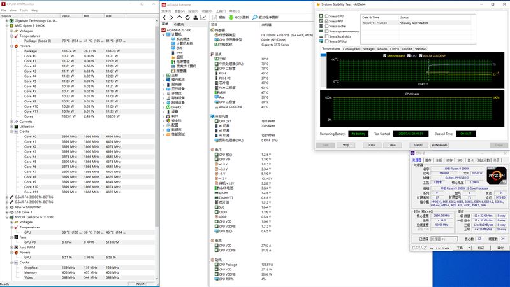The width and height of the screenshot is (510, 287).
Task: Click CPUID button in stability test
Action: click(x=419, y=145)
